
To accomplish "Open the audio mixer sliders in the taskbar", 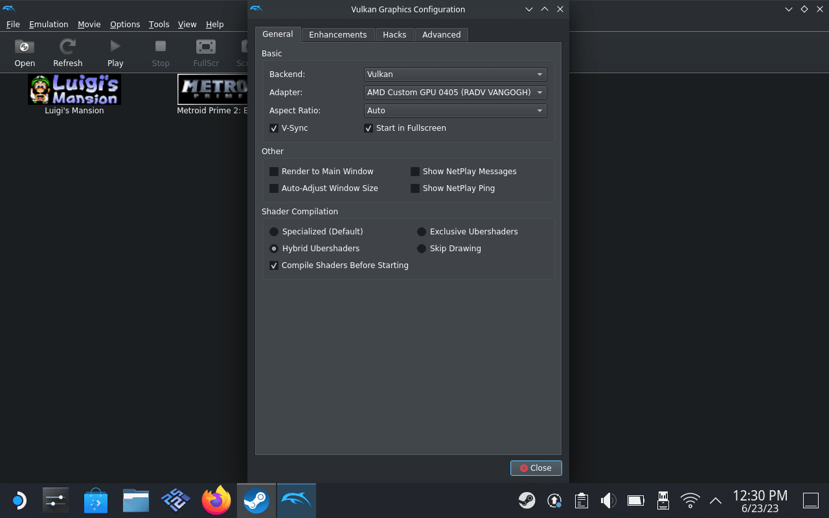I will [55, 500].
